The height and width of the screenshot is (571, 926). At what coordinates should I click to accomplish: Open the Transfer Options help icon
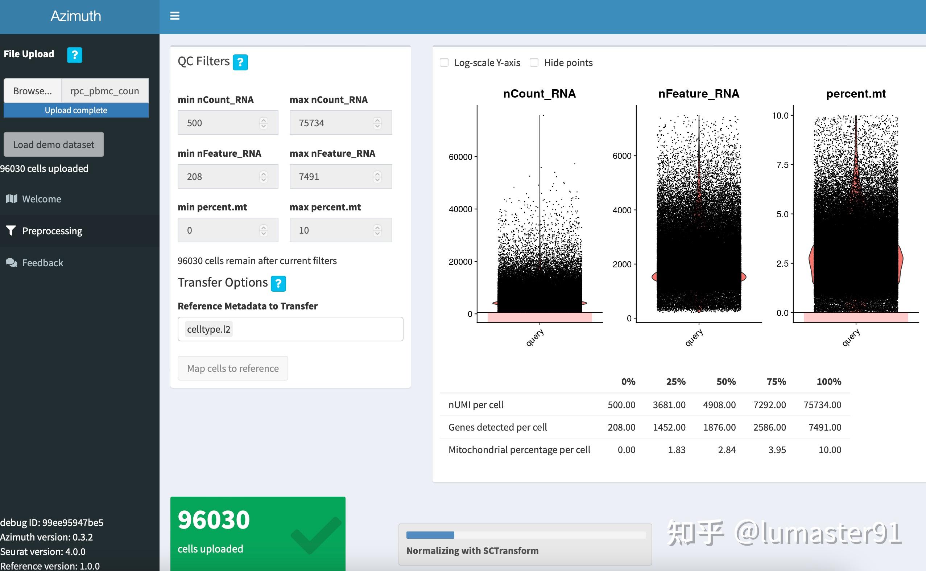click(278, 283)
